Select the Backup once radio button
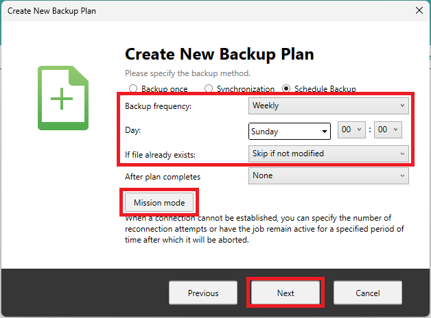 [x=133, y=89]
